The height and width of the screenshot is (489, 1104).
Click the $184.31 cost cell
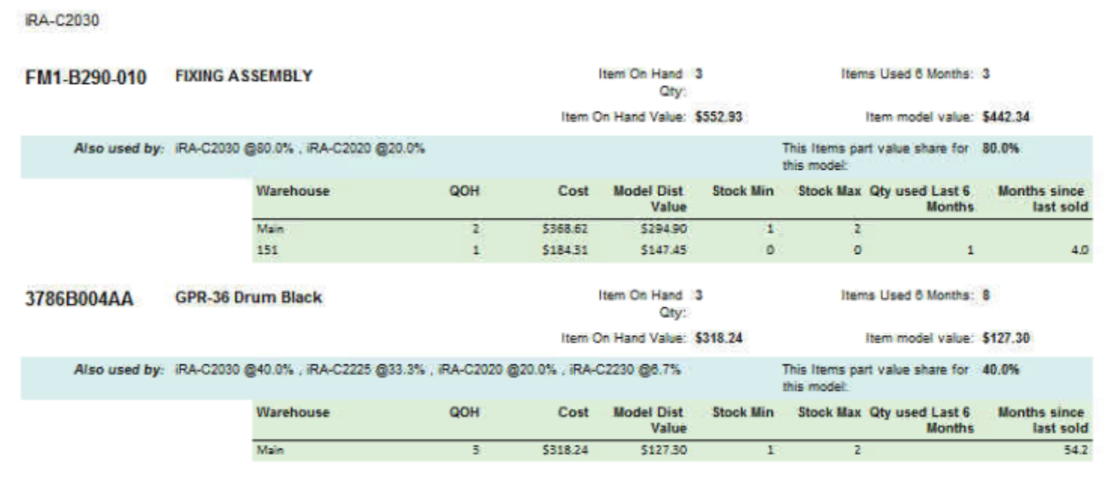point(564,250)
